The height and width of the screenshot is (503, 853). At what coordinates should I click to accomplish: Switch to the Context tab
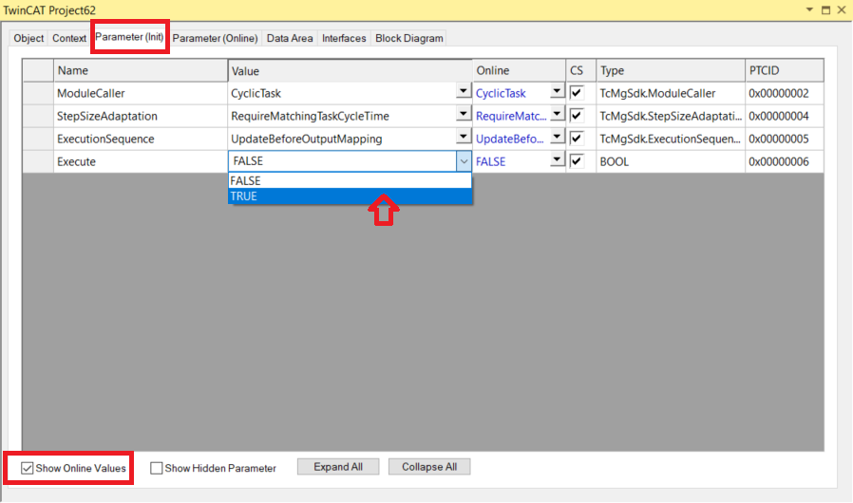pyautogui.click(x=69, y=38)
